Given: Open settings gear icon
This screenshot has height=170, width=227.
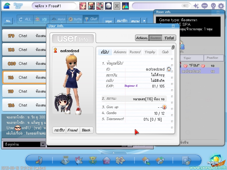Looking at the screenshot, I should tap(221, 6).
